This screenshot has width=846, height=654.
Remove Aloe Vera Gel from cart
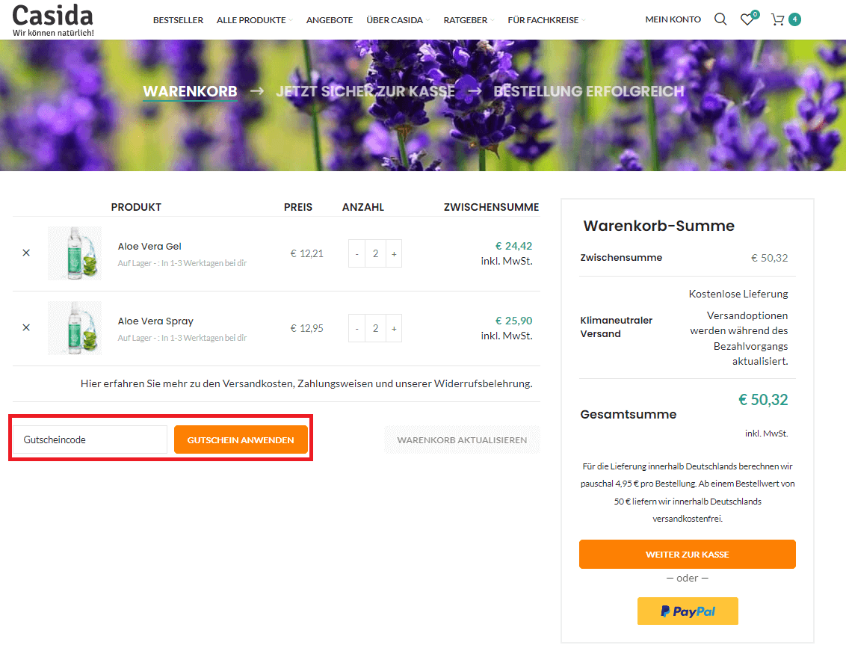[x=26, y=253]
